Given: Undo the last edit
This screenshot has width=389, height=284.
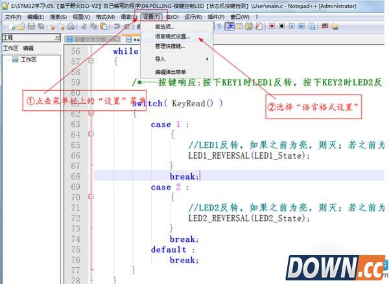Looking at the screenshot, I should [117, 27].
